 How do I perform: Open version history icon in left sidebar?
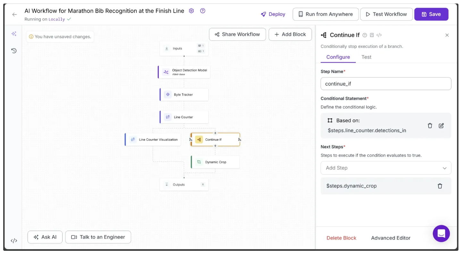click(14, 51)
